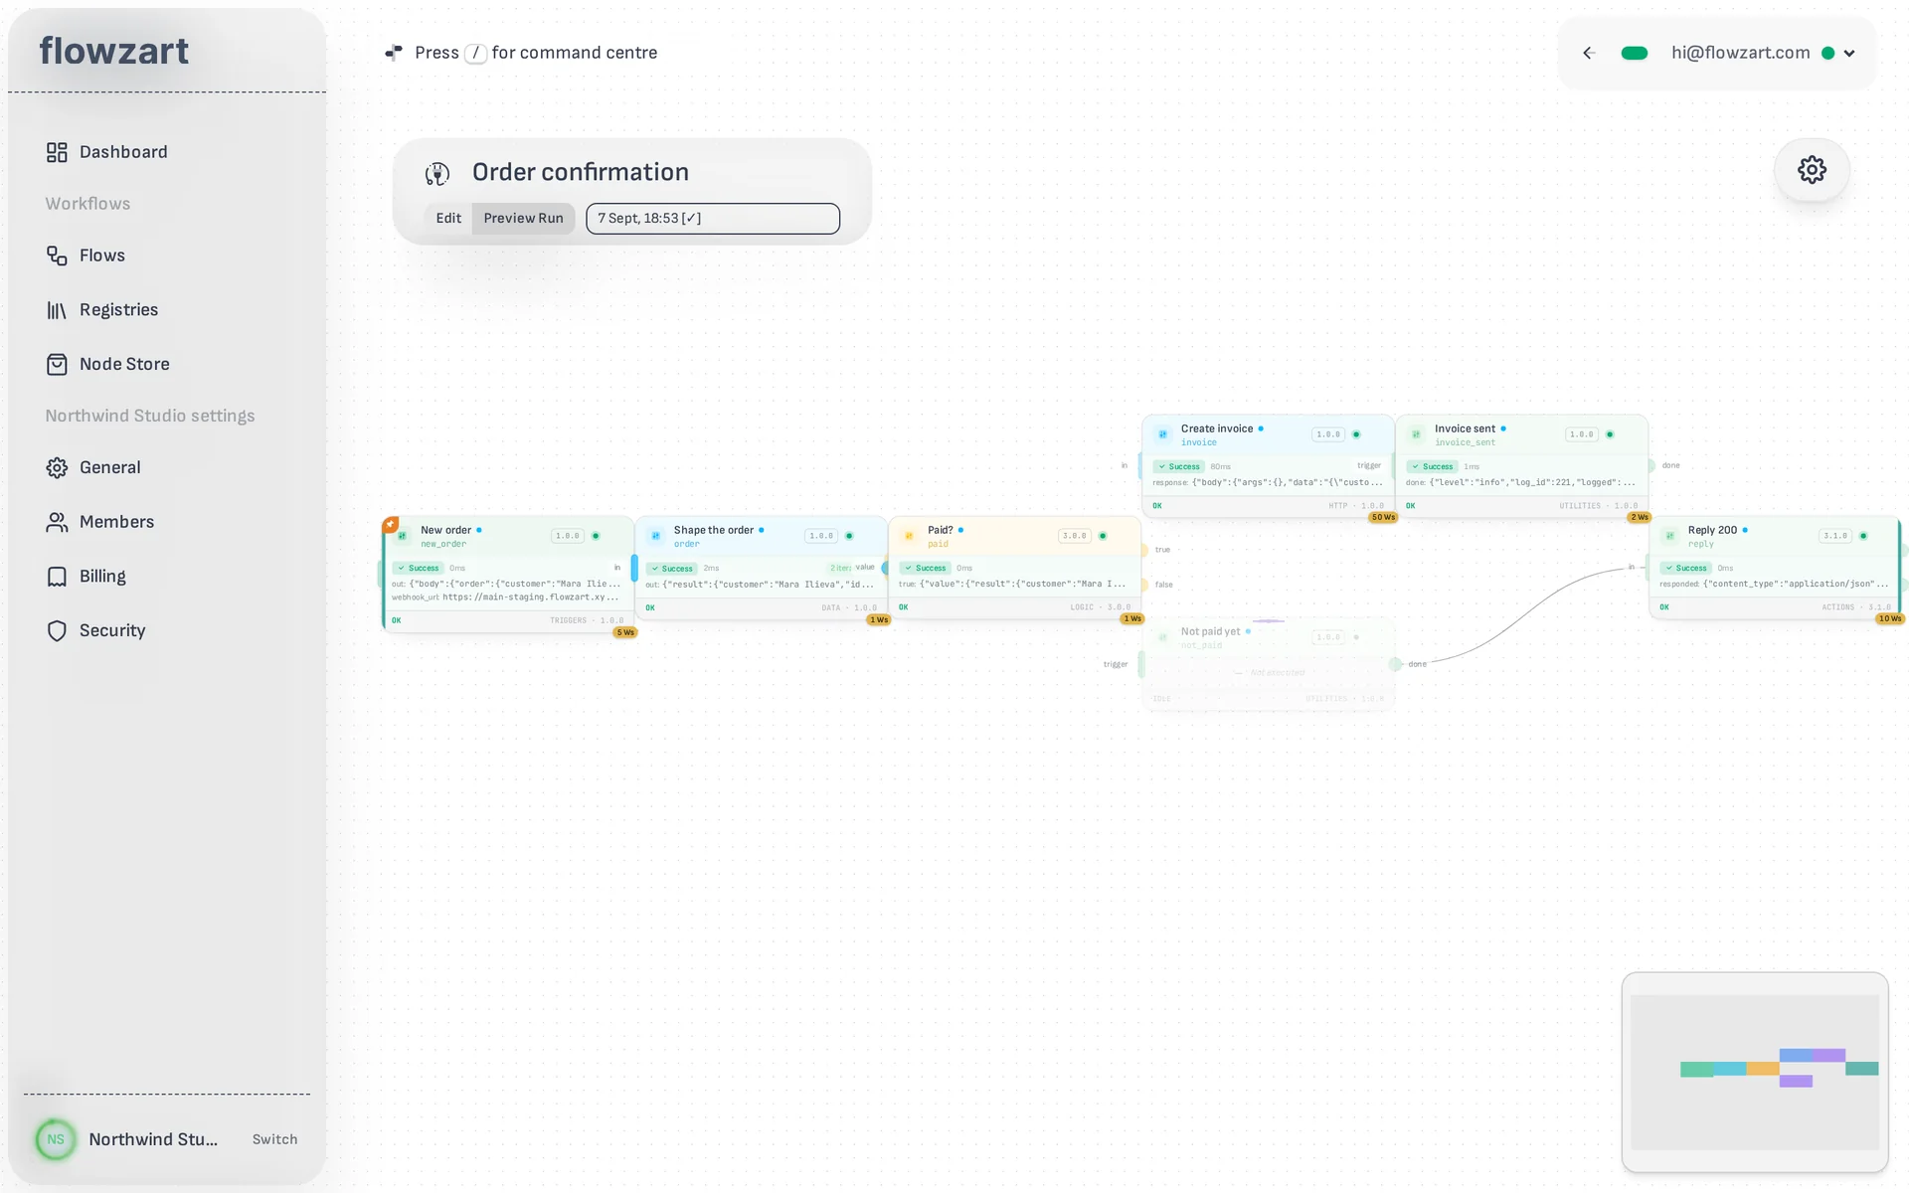Click the New order node type icon

[403, 536]
